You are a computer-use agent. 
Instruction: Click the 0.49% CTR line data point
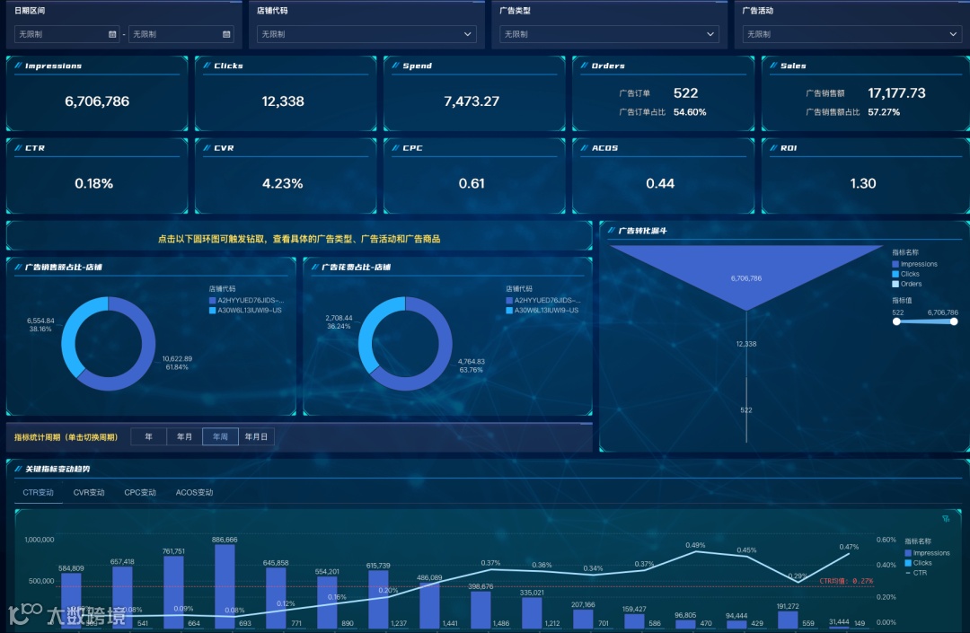695,551
